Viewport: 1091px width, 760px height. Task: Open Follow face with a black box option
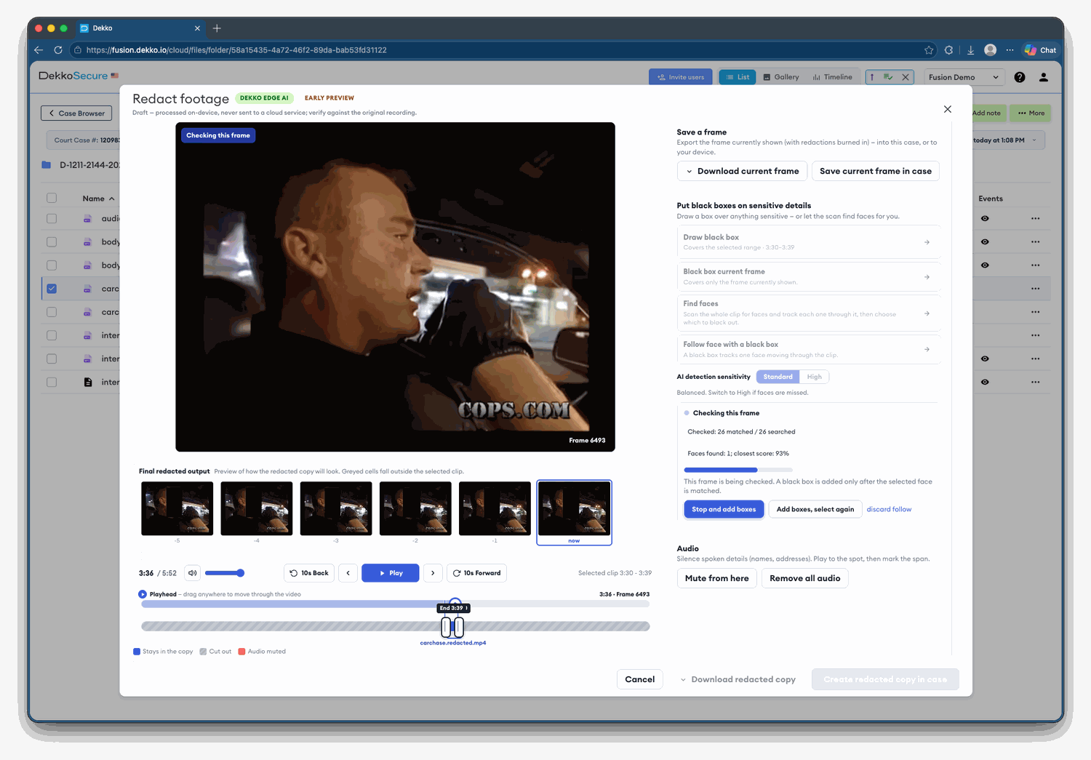pos(808,349)
